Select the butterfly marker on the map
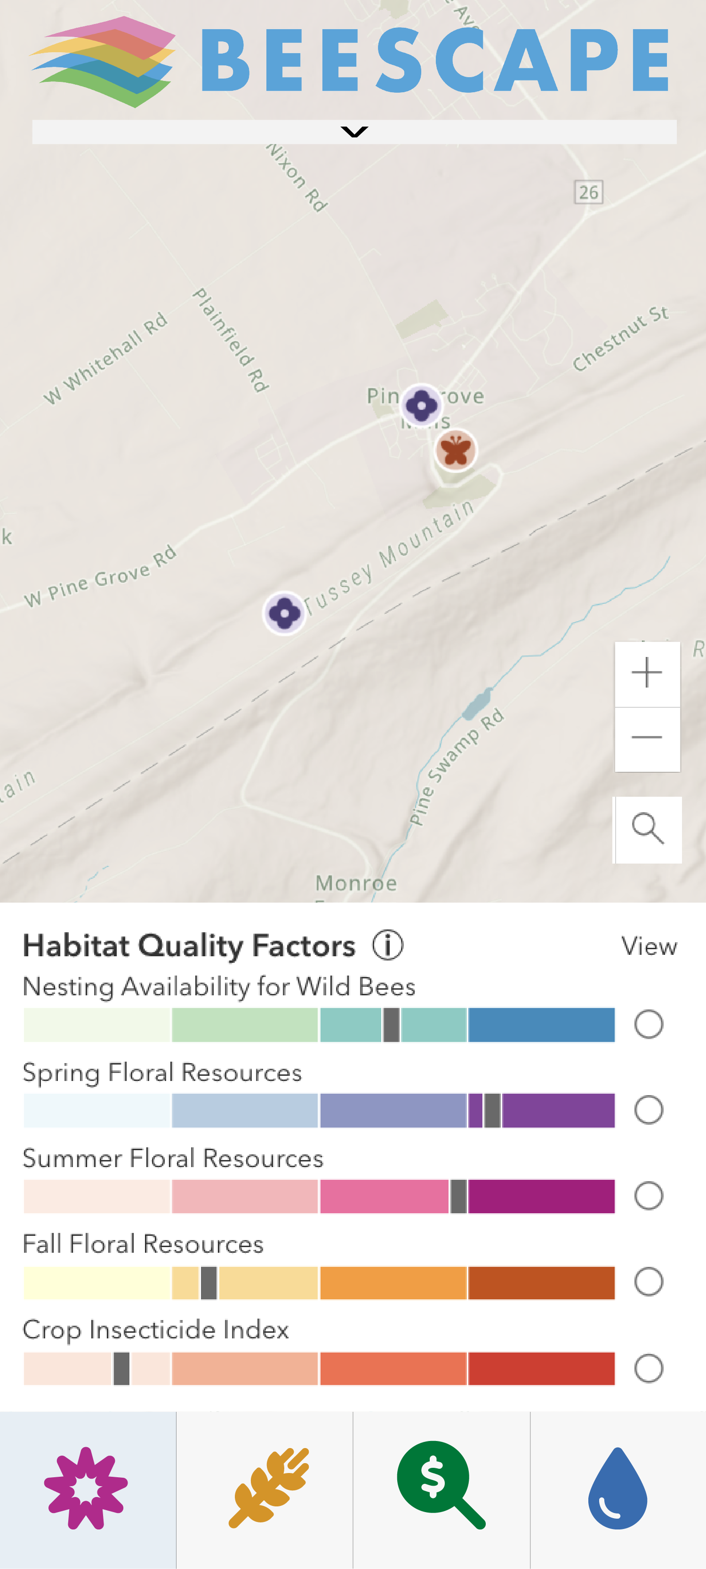 (456, 450)
